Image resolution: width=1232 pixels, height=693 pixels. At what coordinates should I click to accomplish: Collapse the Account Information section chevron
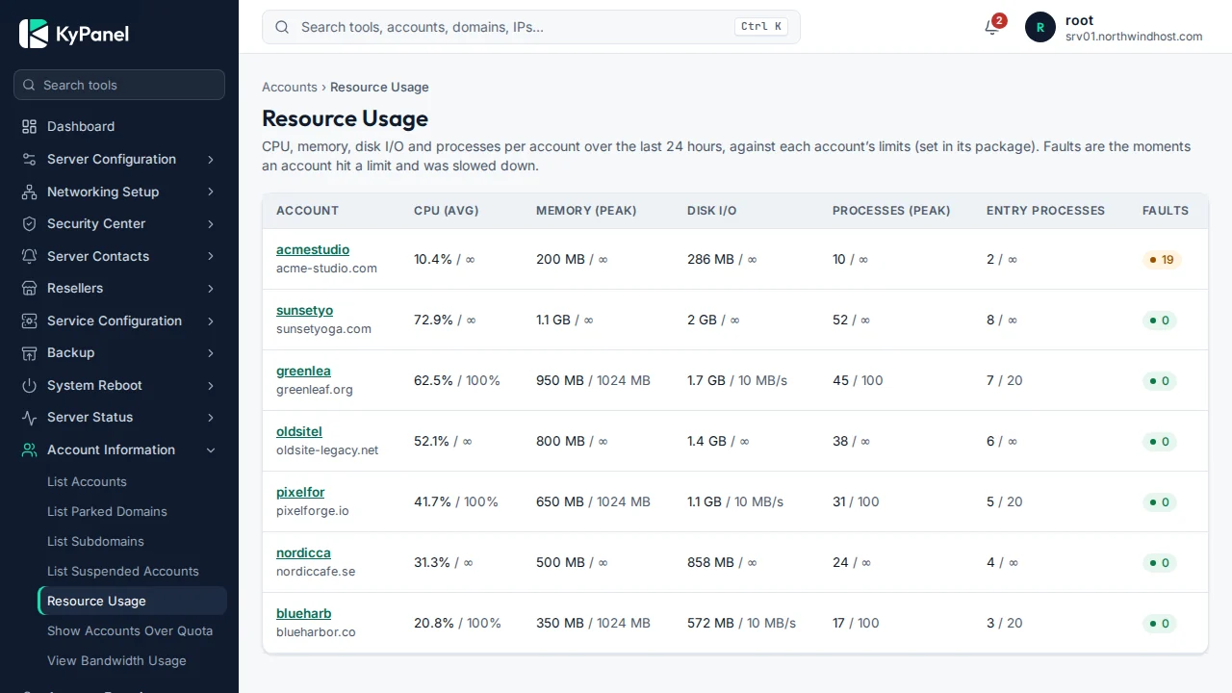tap(211, 450)
